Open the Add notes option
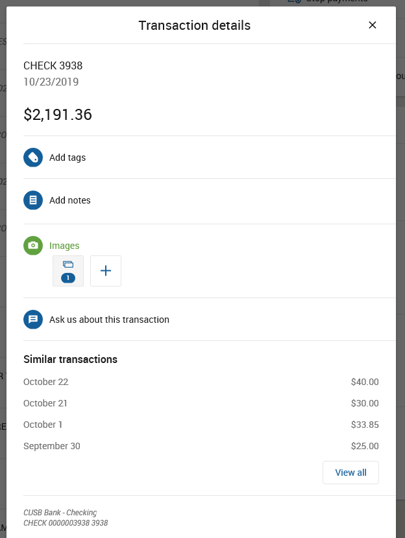Viewport: 405px width, 538px height. click(70, 200)
